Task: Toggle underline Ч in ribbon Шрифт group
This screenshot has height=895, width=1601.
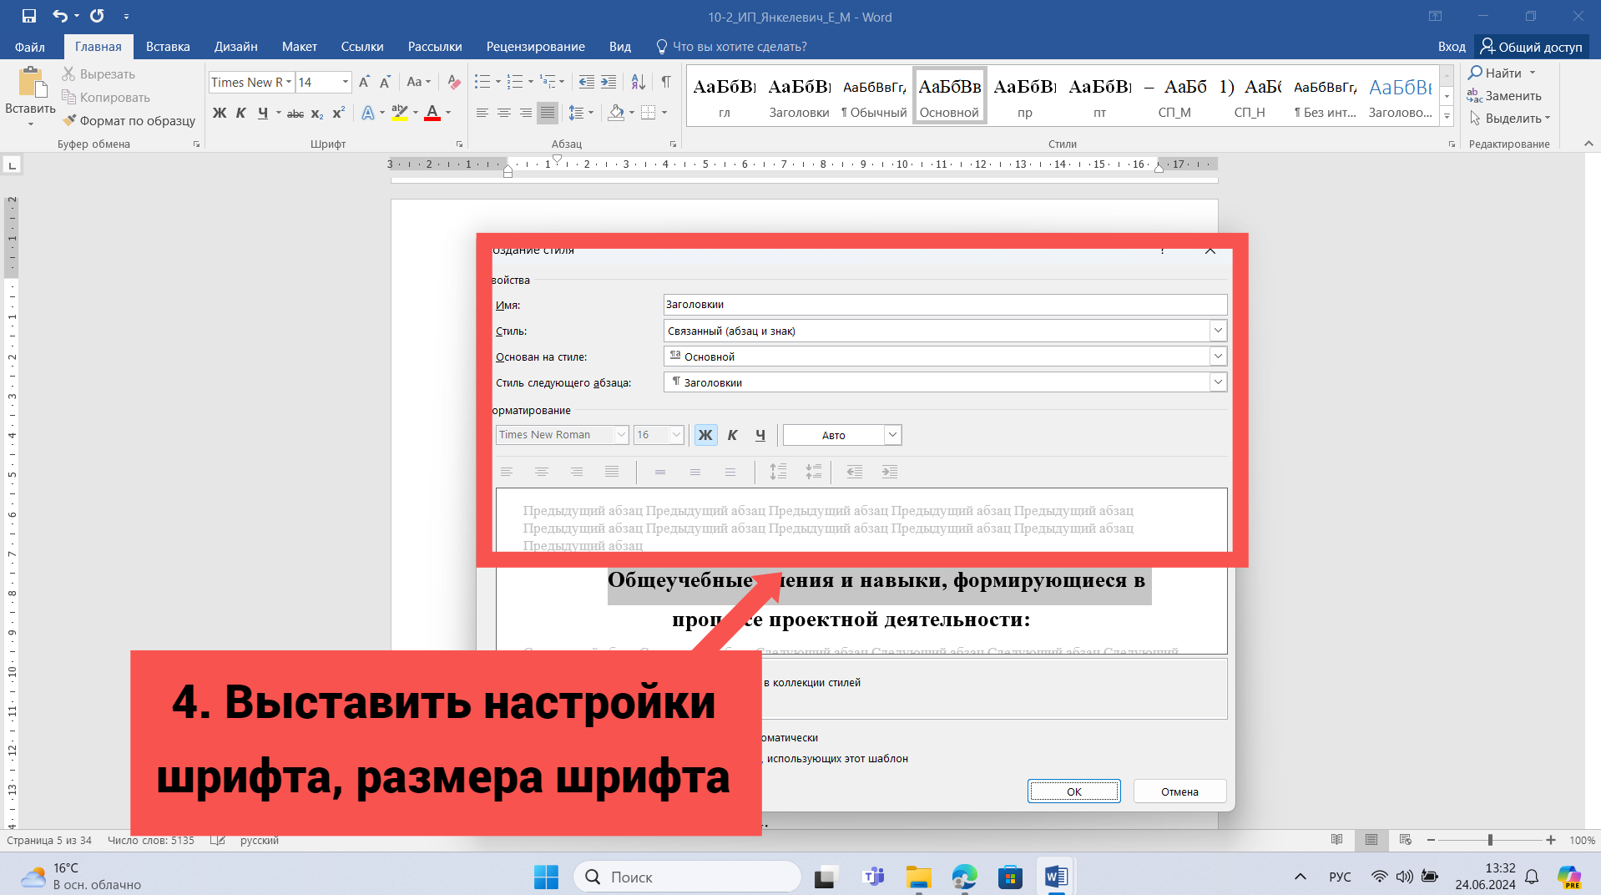Action: click(x=263, y=113)
